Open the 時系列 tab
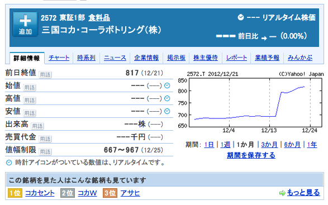328x205 pixels. (86, 58)
